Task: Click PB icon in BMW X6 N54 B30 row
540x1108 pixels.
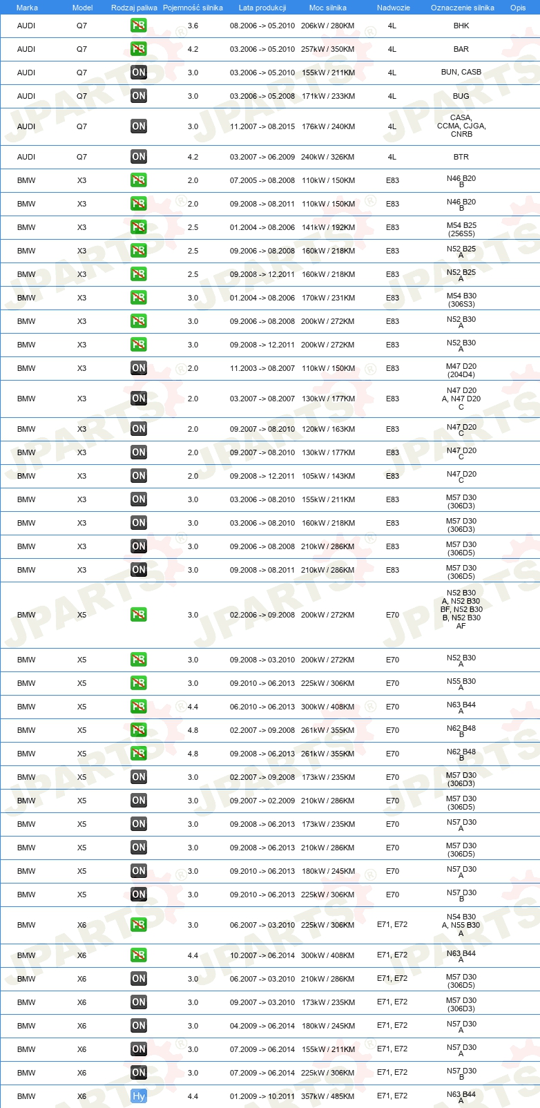Action: 139,925
